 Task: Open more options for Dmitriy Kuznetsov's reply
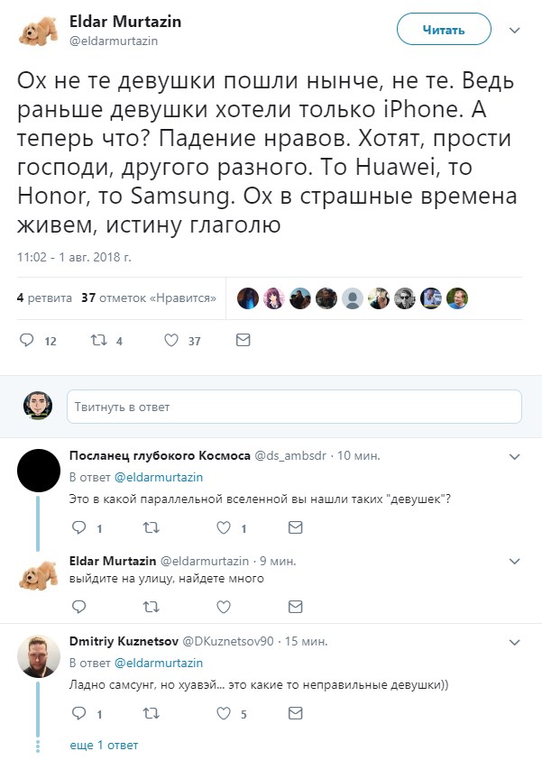point(515,643)
